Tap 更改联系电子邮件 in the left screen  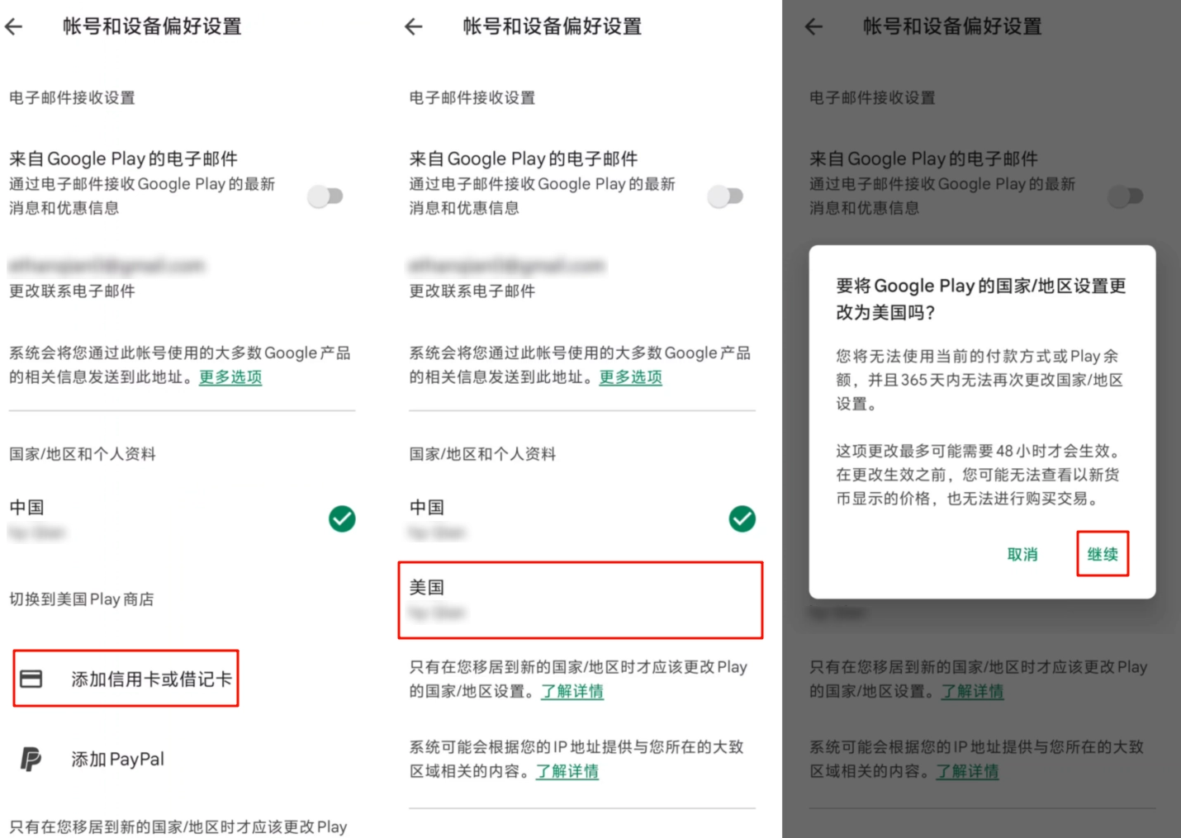point(73,291)
